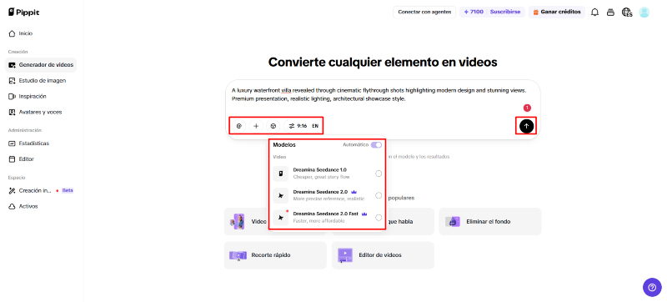Open the 9:16 settings sliders button

click(x=298, y=126)
